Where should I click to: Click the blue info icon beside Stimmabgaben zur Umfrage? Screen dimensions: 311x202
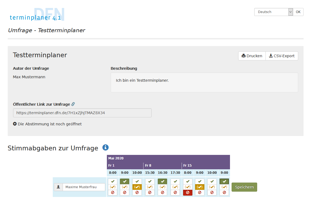pyautogui.click(x=106, y=147)
